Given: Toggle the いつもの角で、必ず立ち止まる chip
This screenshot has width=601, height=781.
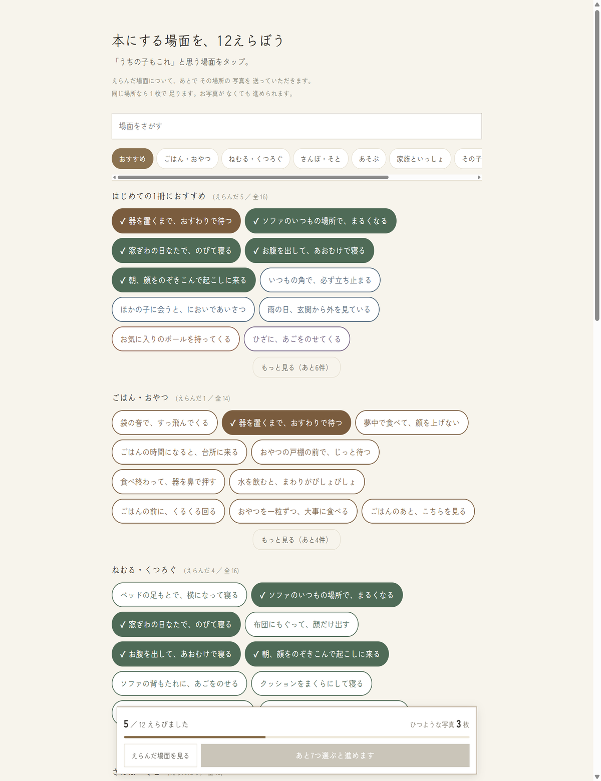Looking at the screenshot, I should [320, 280].
